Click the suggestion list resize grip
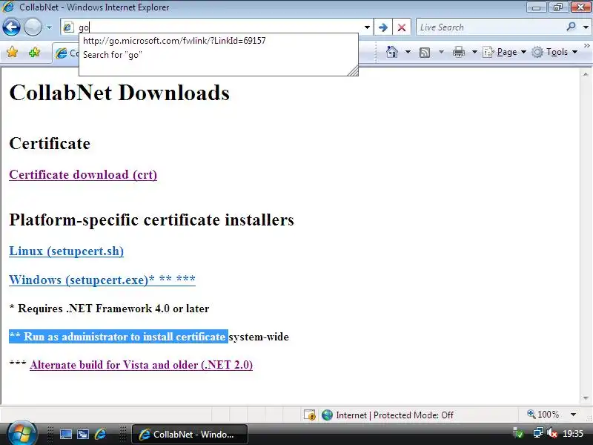 (354, 70)
